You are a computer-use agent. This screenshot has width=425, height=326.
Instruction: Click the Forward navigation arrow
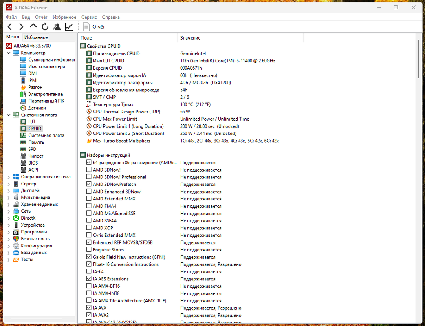click(x=22, y=27)
